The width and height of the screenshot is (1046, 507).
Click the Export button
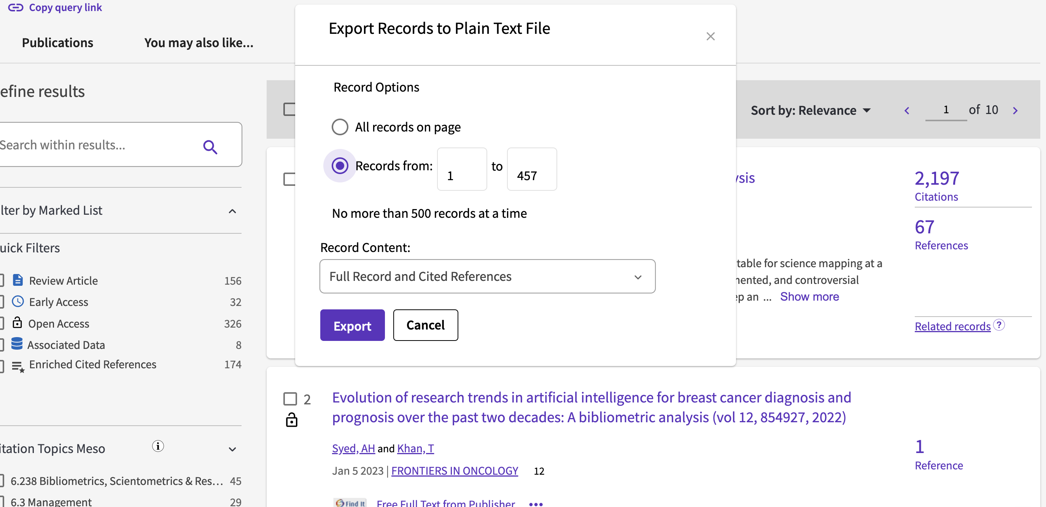[352, 325]
